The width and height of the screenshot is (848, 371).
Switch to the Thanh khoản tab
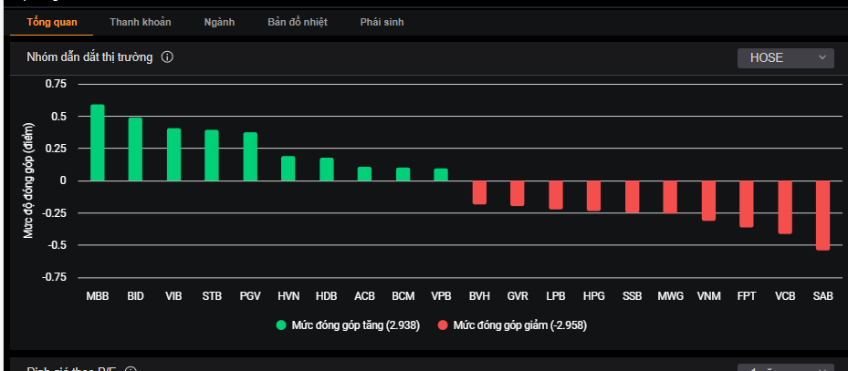coord(141,22)
